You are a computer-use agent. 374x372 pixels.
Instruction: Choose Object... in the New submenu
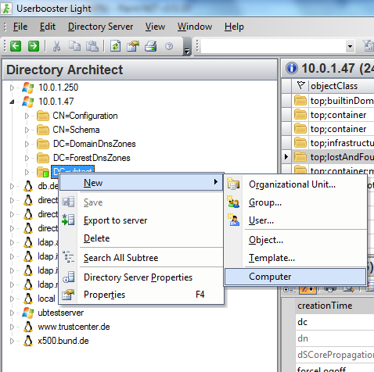(296, 240)
